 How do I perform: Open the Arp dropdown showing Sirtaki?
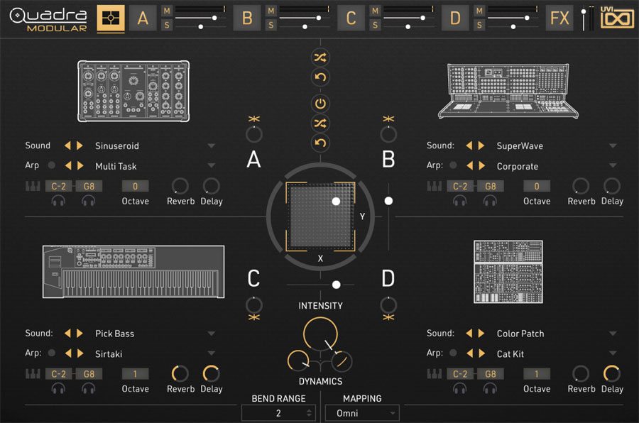click(211, 353)
